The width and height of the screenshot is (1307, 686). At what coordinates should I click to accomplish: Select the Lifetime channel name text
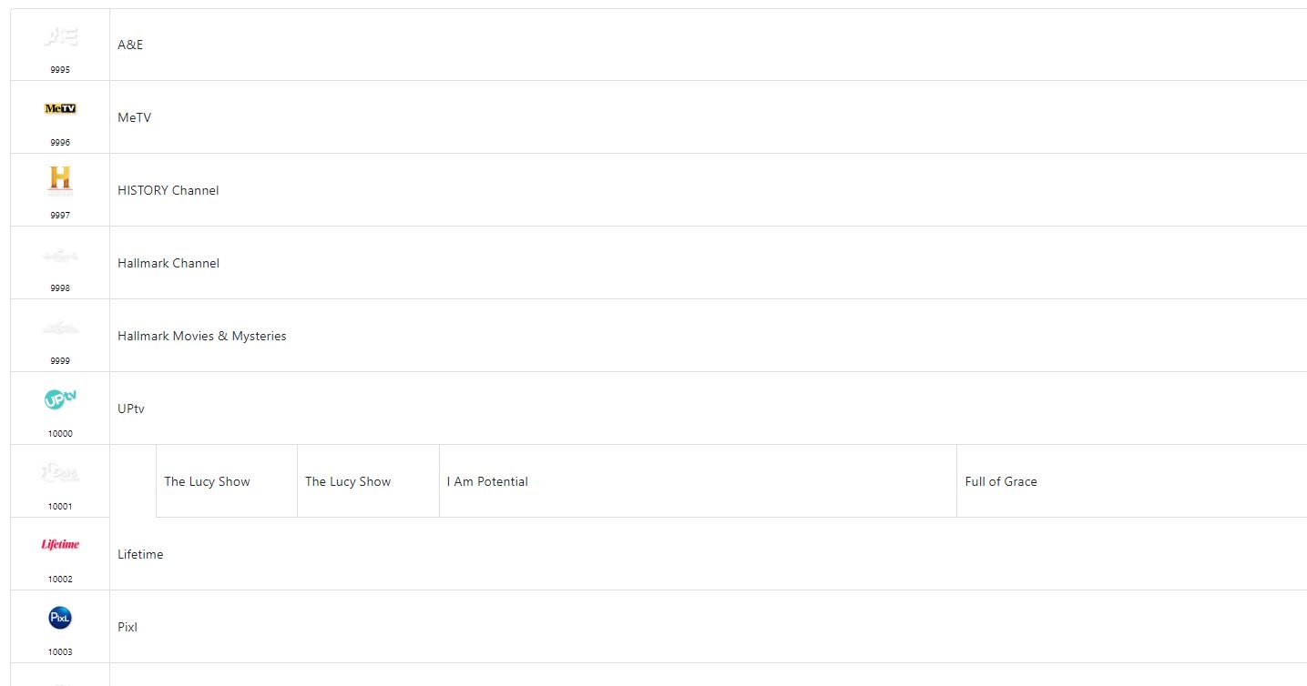tap(140, 554)
